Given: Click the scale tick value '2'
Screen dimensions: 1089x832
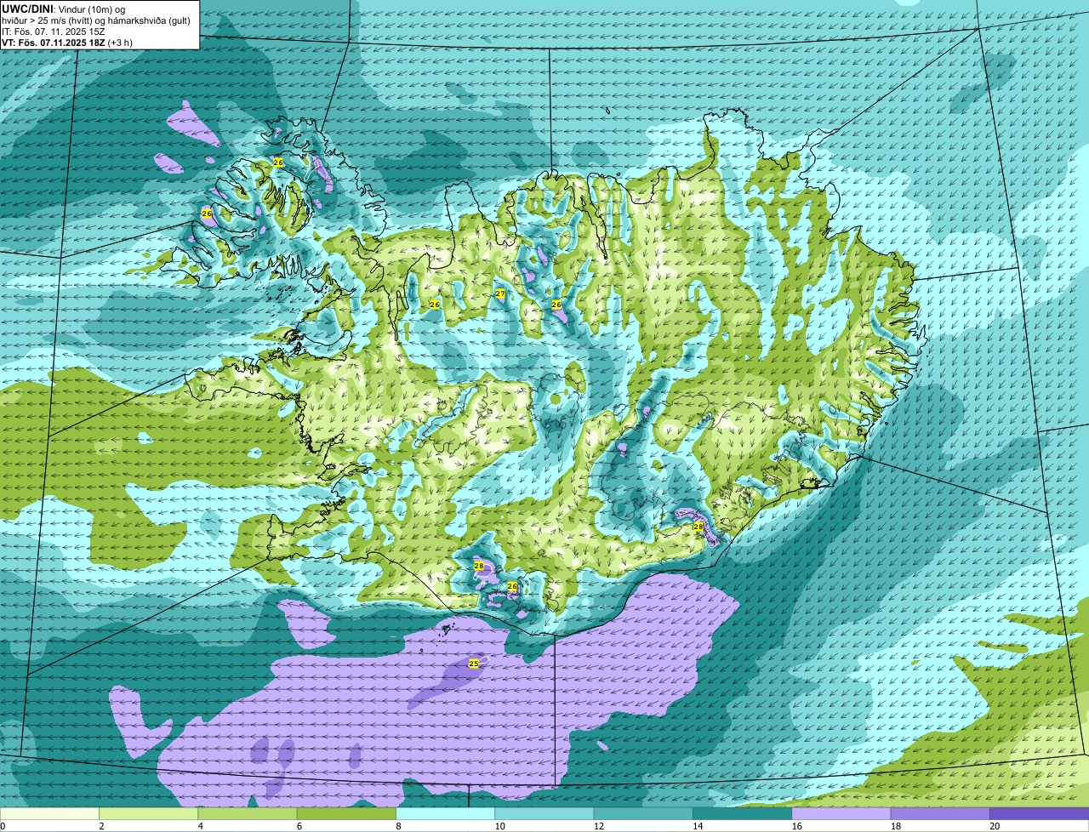Looking at the screenshot, I should coord(101,826).
